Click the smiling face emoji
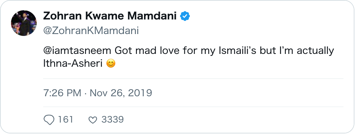This screenshot has width=357, height=136. 111,64
